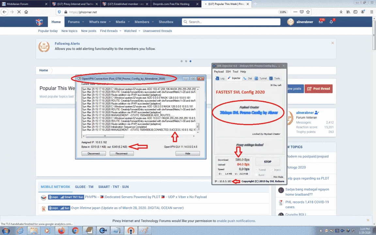The width and height of the screenshot is (376, 235).
Task: Click Reconnect in OpenVPN window
Action: [121, 153]
